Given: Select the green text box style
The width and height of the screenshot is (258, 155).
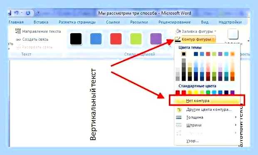Looking at the screenshot, I should [136, 39].
